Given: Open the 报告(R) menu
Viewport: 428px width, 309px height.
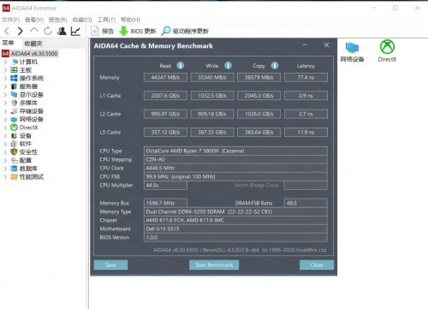Looking at the screenshot, I should point(58,20).
